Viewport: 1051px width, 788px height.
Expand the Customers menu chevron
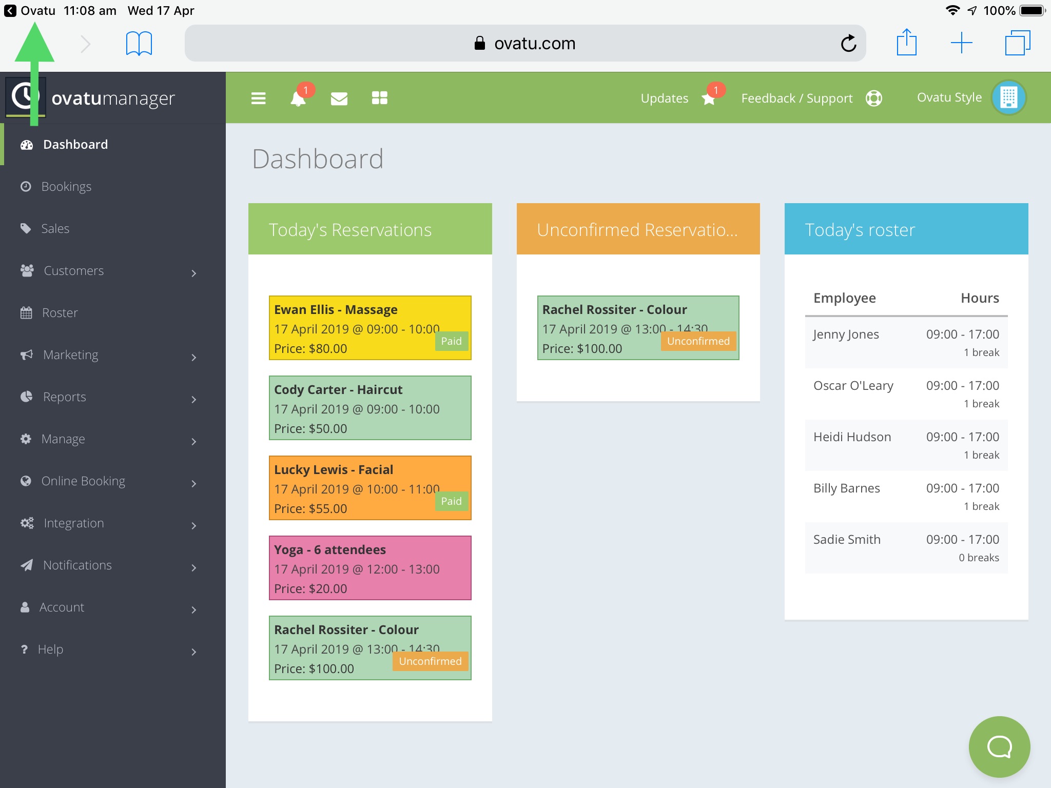pos(193,273)
